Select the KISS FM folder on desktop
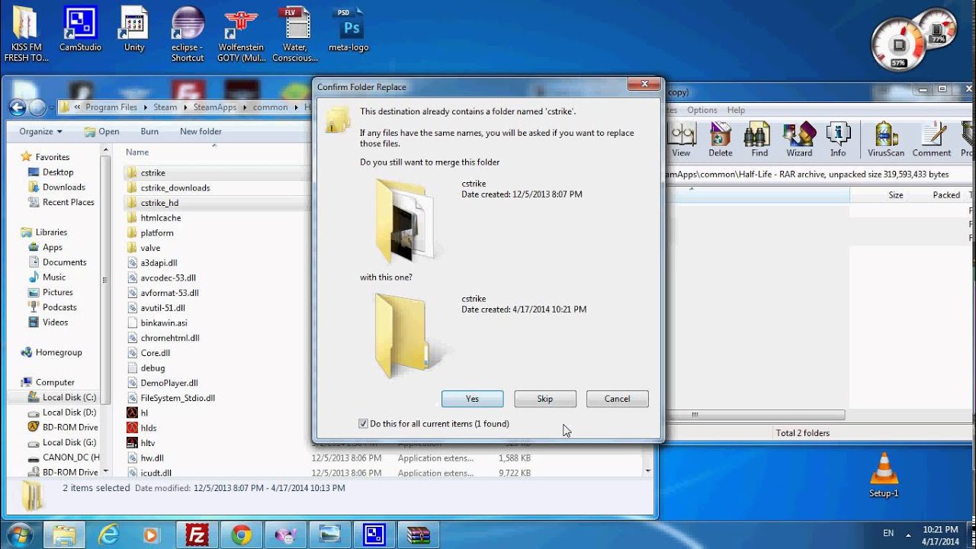 [x=26, y=34]
